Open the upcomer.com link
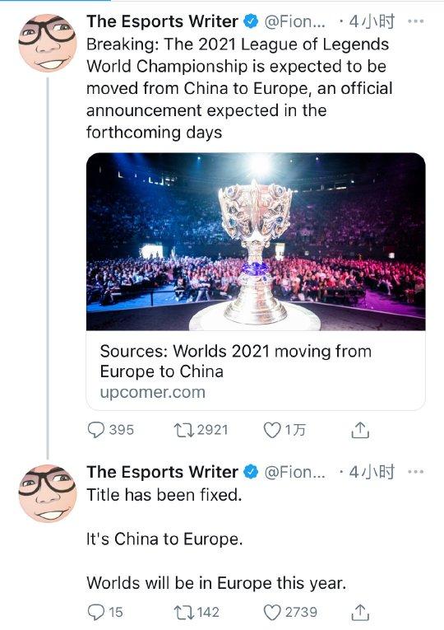The width and height of the screenshot is (444, 630). point(153,392)
